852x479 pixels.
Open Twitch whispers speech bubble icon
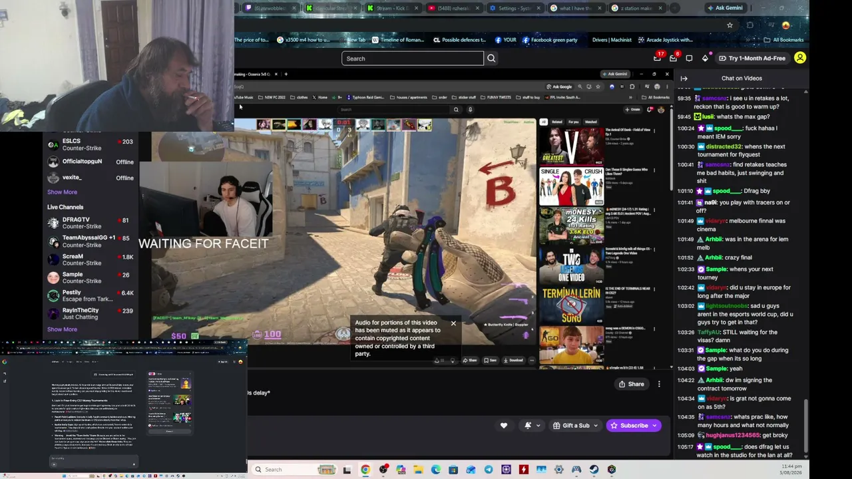click(689, 59)
